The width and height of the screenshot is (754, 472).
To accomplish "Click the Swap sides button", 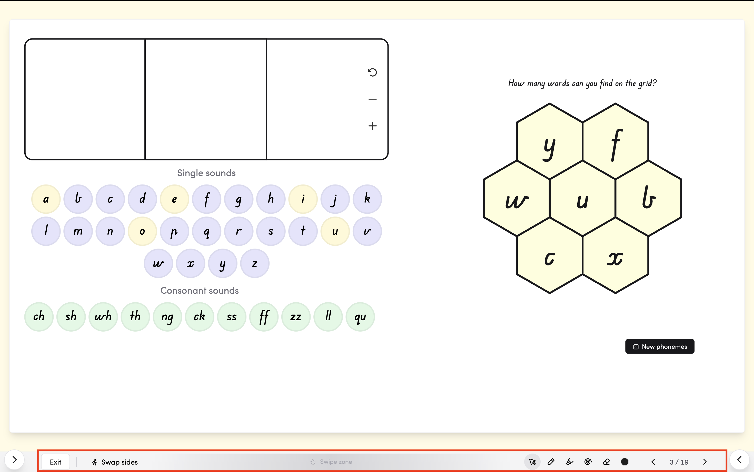I will point(115,462).
